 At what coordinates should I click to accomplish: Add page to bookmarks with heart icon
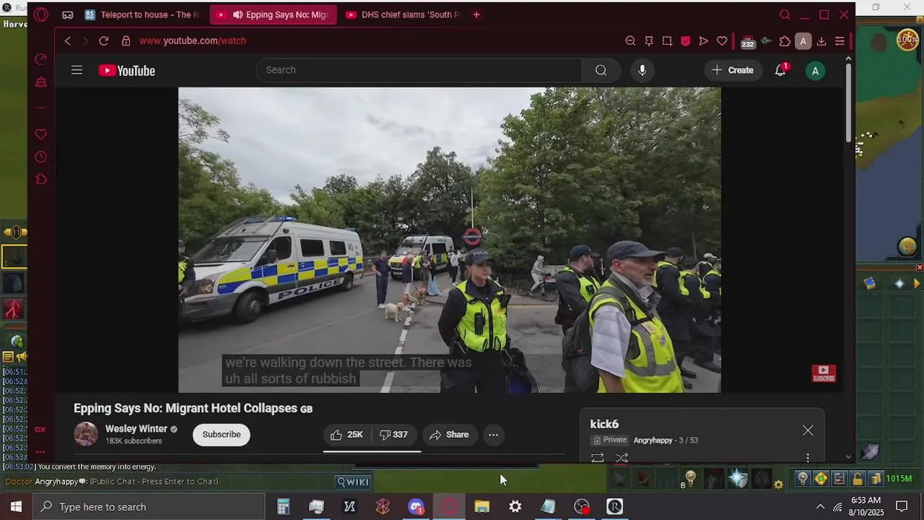pyautogui.click(x=722, y=41)
